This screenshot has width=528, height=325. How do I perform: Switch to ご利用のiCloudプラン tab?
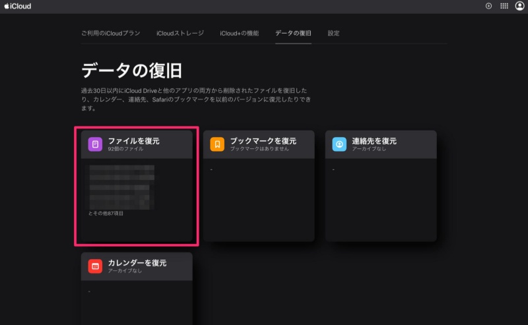110,33
